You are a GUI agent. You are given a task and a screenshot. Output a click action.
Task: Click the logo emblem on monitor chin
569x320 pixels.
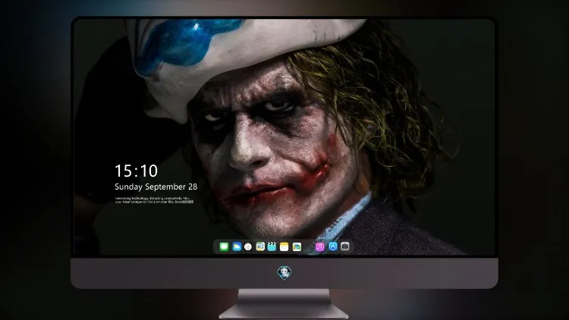[284, 273]
